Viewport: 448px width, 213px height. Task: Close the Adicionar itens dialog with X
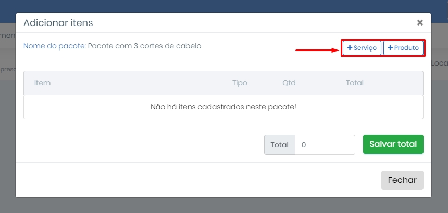pyautogui.click(x=420, y=23)
